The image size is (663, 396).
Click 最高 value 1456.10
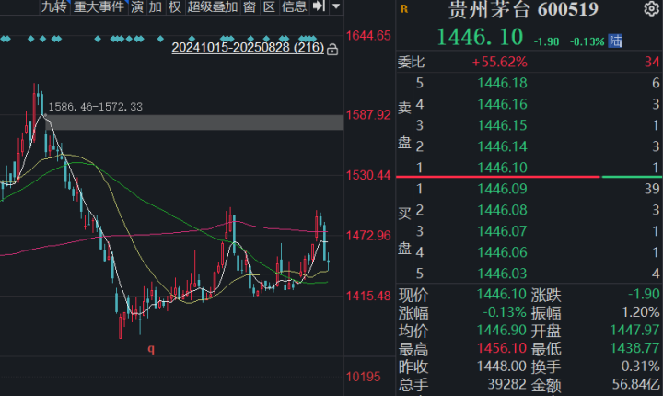tap(502, 348)
